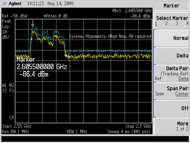190x143 pixels.
Task: Click the marker 2 diamond on the peak
Action: point(33,25)
